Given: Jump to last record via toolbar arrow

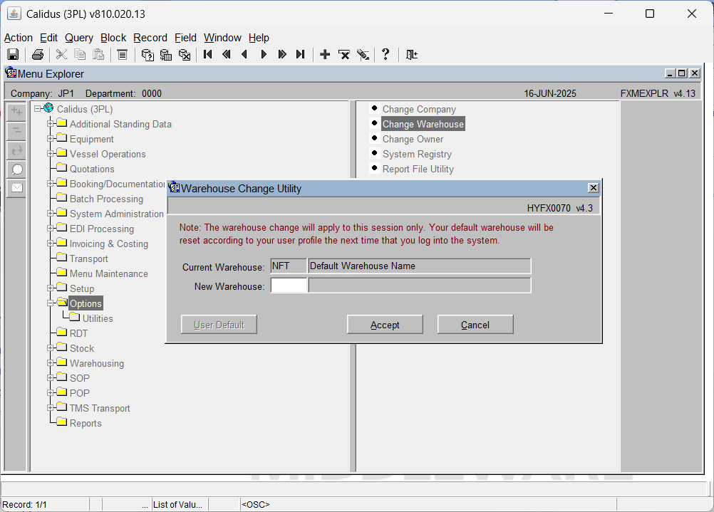Looking at the screenshot, I should 300,55.
